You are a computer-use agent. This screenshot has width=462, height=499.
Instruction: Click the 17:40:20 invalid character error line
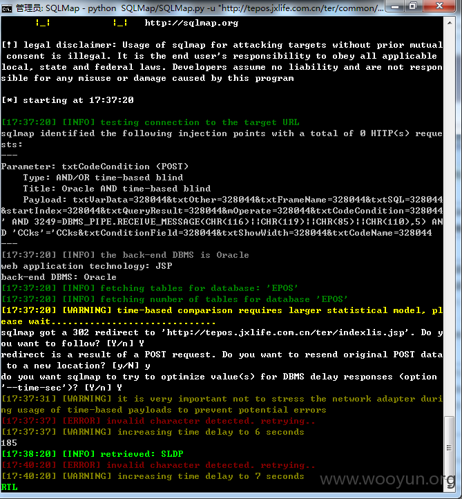coord(158,465)
